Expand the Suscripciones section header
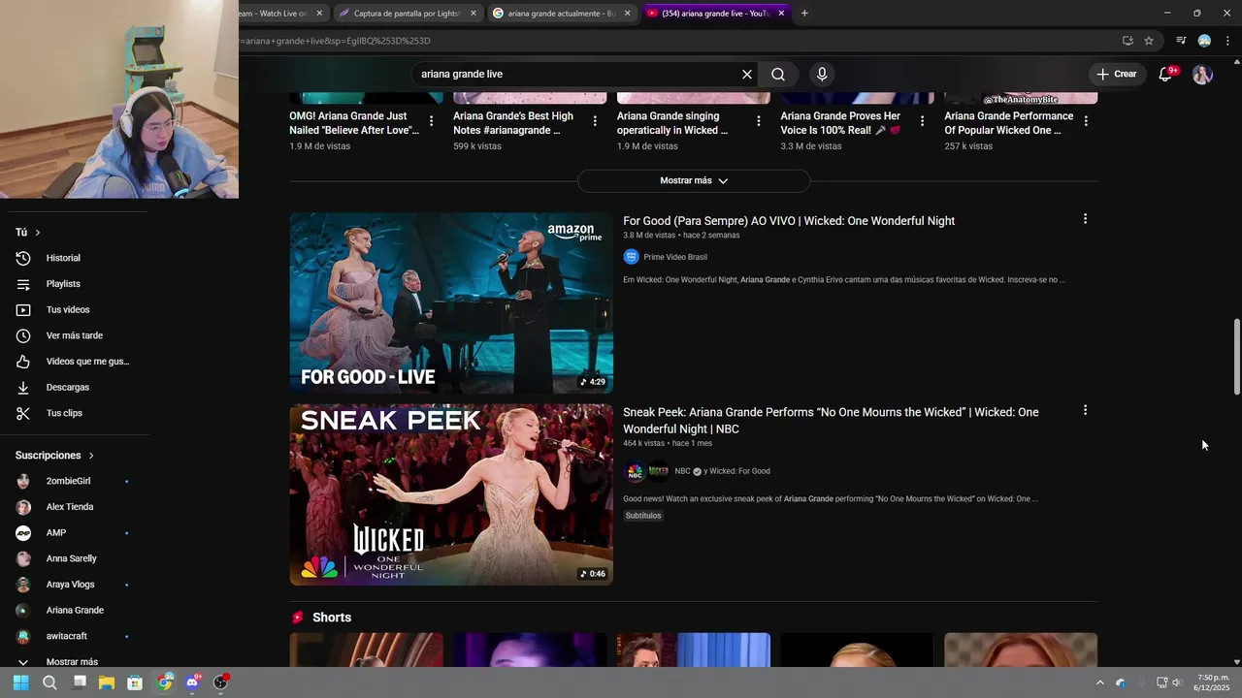This screenshot has height=698, width=1242. click(x=55, y=456)
